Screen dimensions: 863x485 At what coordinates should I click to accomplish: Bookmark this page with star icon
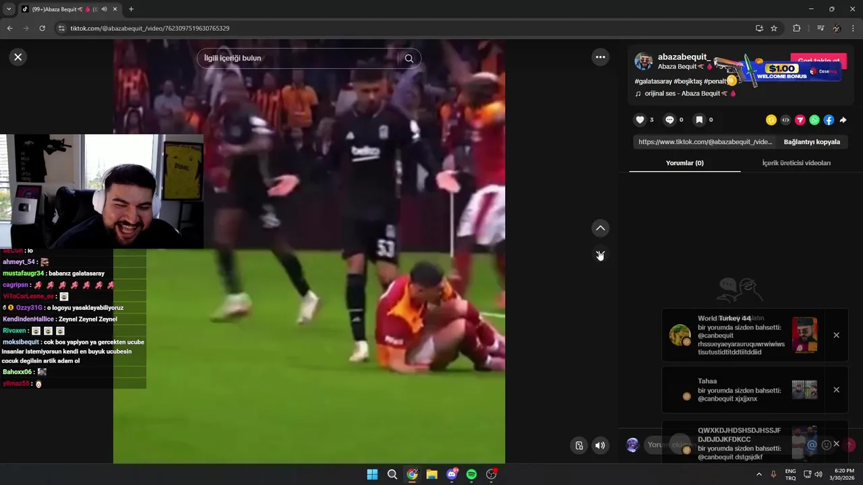(774, 28)
